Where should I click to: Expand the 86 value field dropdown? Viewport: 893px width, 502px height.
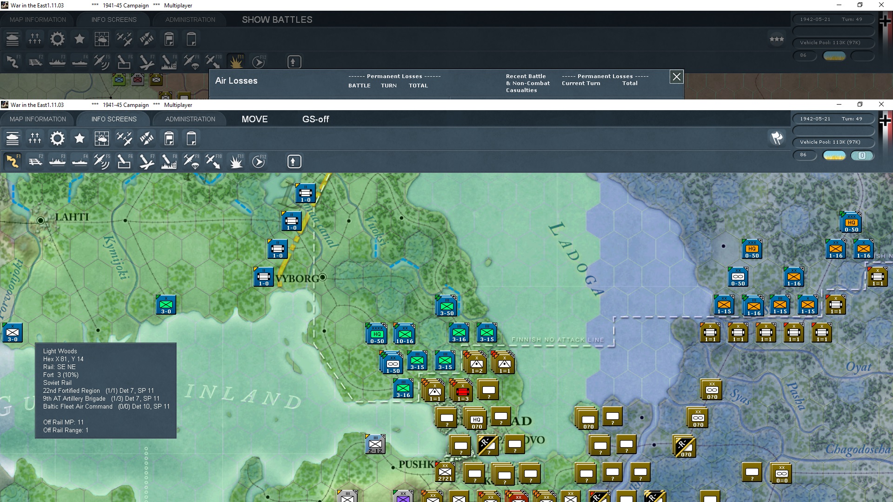[x=805, y=155]
